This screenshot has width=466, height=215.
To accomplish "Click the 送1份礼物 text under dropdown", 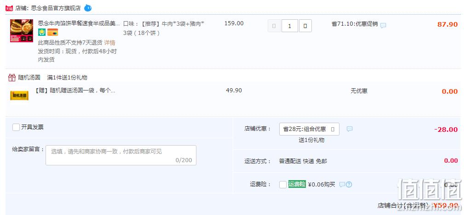I will coord(311,140).
